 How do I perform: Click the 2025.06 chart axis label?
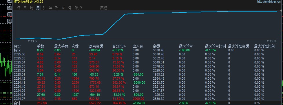(272, 41)
